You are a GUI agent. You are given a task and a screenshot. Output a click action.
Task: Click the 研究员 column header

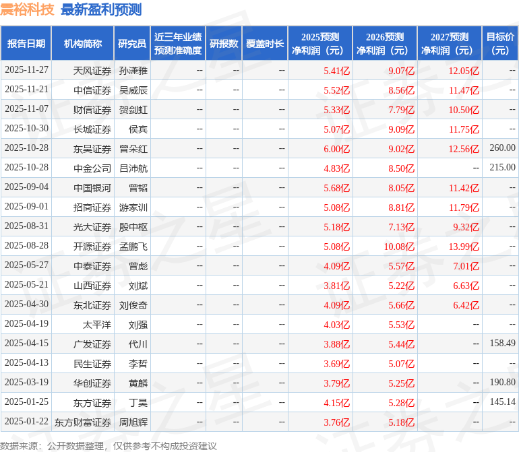[132, 43]
